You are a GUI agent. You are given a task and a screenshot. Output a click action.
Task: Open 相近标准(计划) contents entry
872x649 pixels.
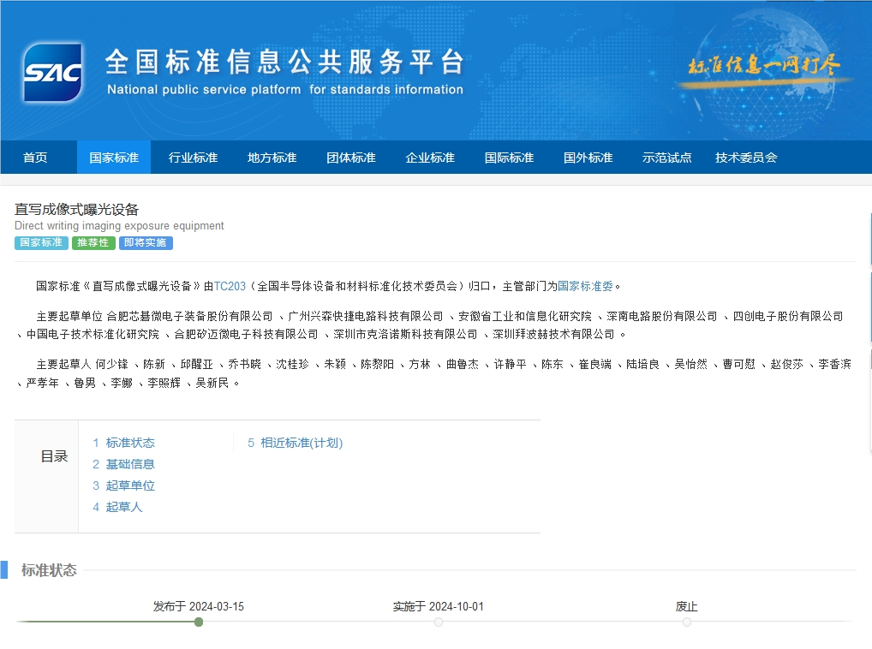301,443
